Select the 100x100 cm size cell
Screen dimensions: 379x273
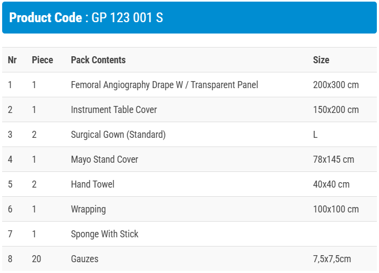[336, 209]
